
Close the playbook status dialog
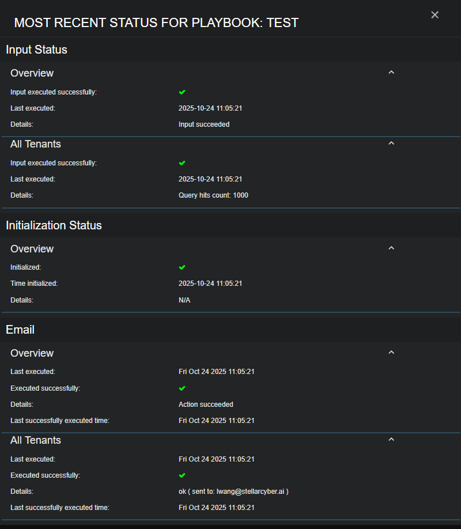pos(434,15)
